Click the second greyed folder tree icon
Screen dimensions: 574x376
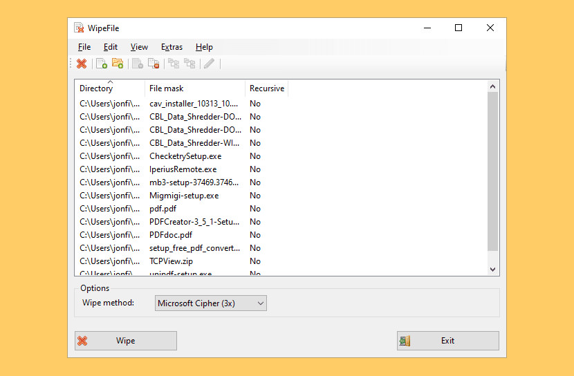189,64
